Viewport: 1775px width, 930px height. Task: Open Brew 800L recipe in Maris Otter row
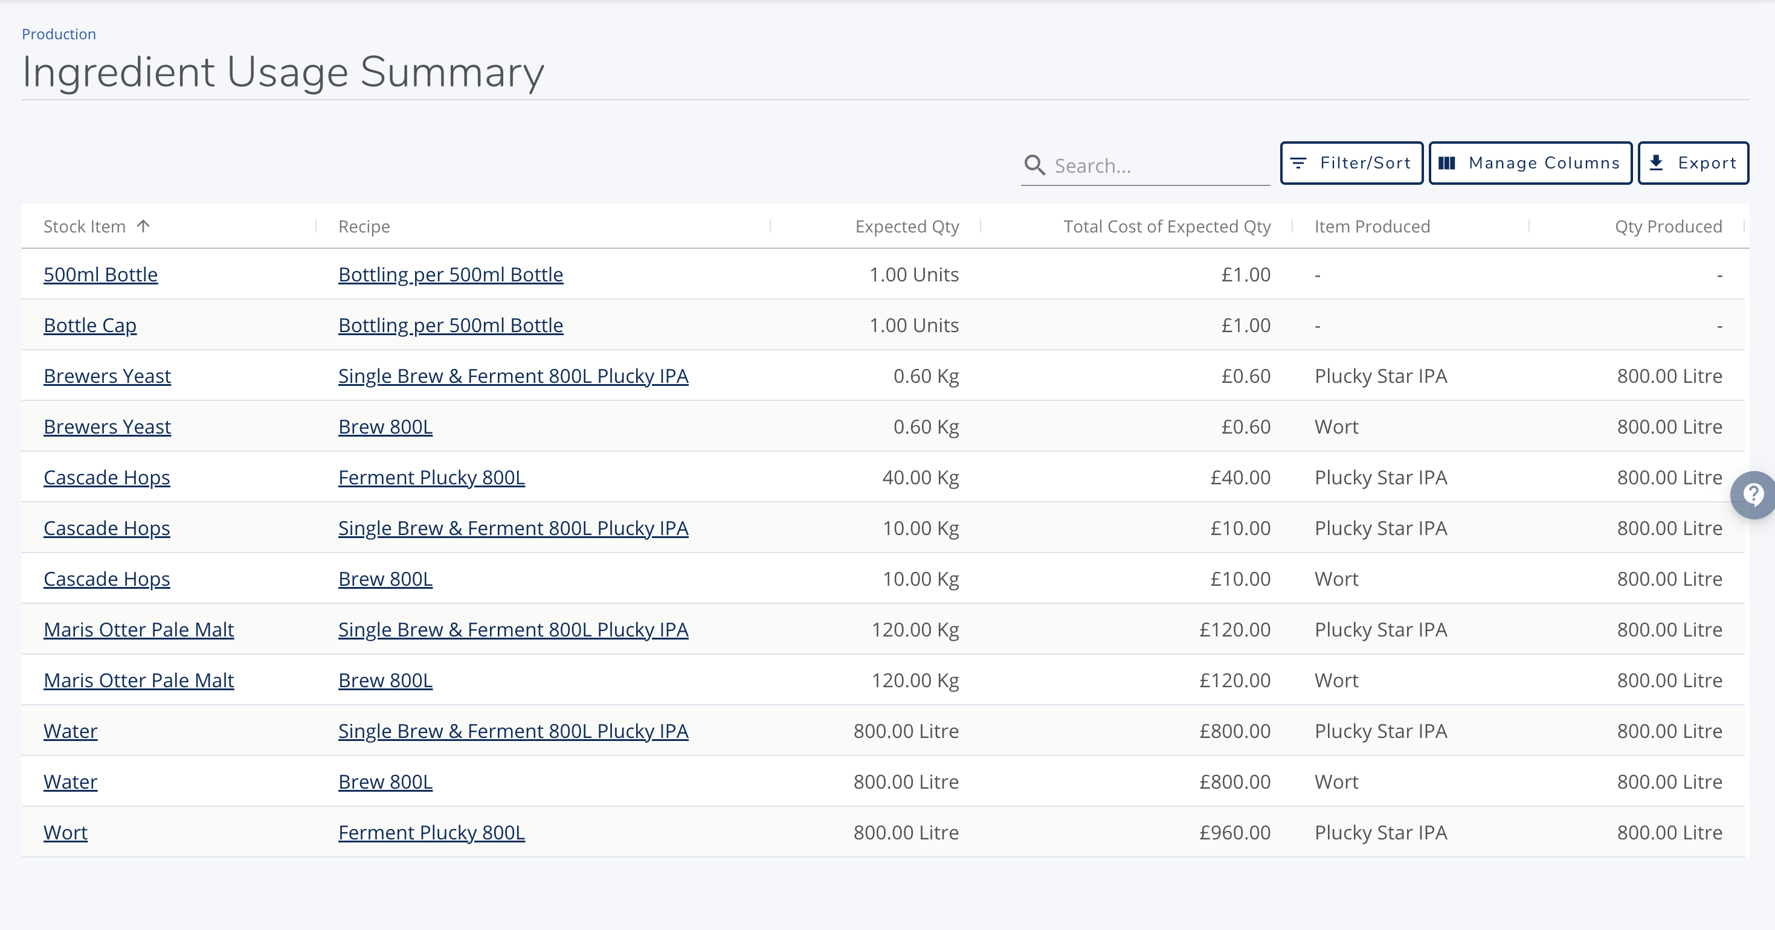pyautogui.click(x=385, y=681)
